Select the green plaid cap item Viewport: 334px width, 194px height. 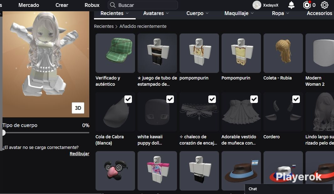tap(115, 53)
